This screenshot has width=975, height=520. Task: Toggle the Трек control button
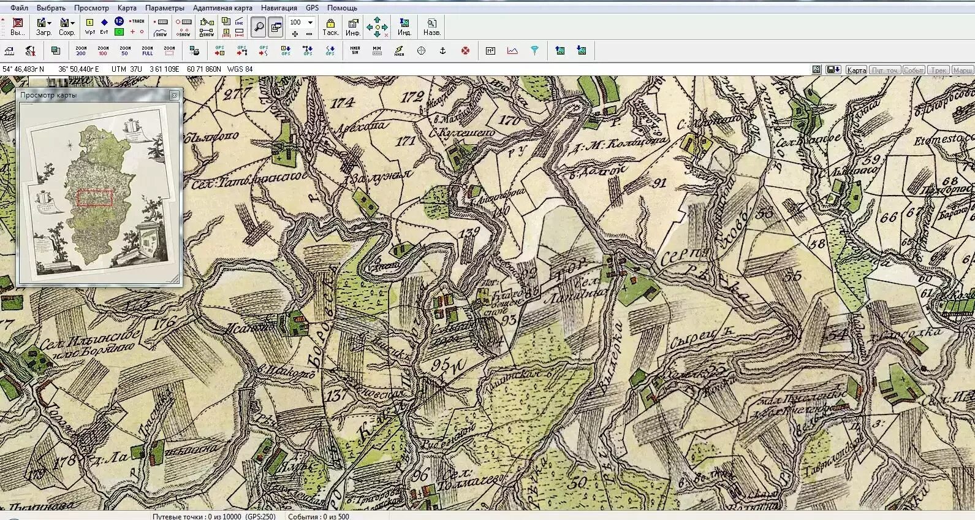tap(939, 71)
